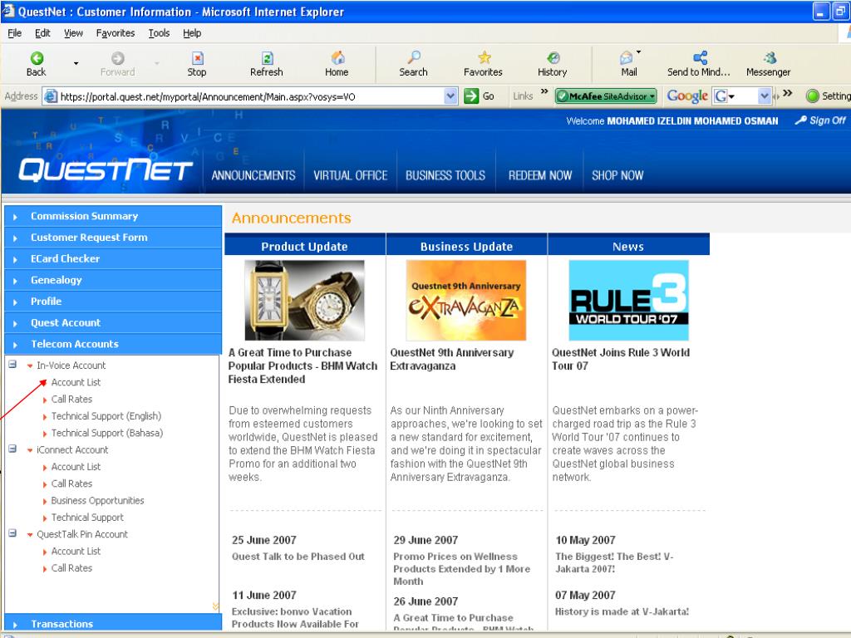Image resolution: width=851 pixels, height=638 pixels.
Task: Open Call Rates under QuestTalk Pin Account
Action: point(71,567)
